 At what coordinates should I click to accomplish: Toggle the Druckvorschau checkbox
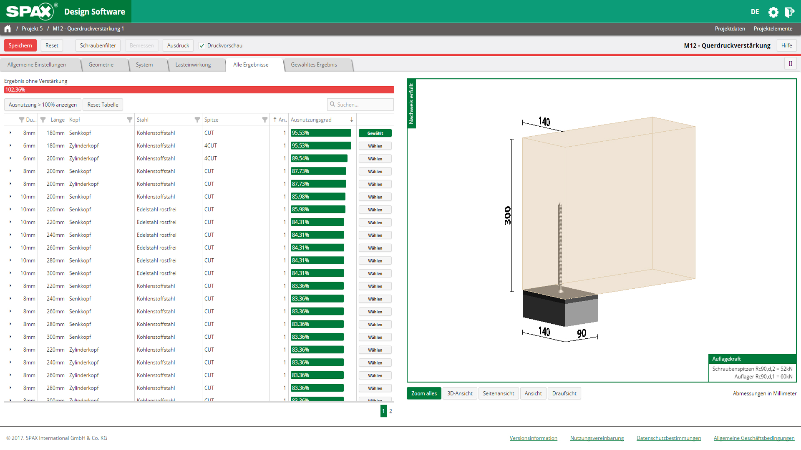coord(202,45)
